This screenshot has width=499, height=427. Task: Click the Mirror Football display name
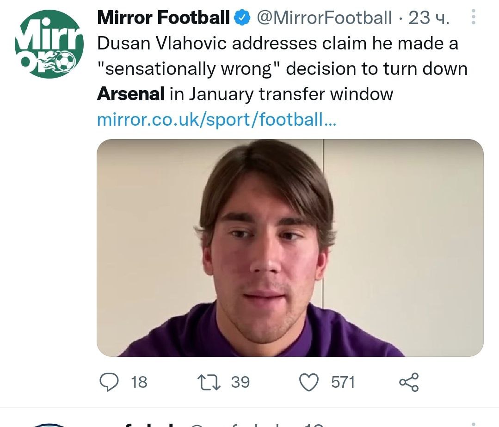pos(163,18)
